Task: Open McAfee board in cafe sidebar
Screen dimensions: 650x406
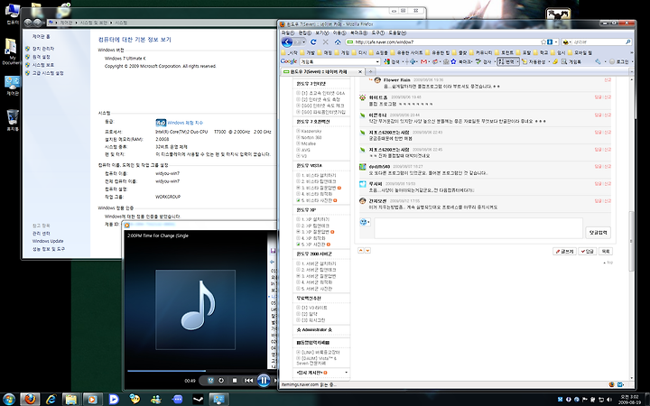Action: coord(309,143)
